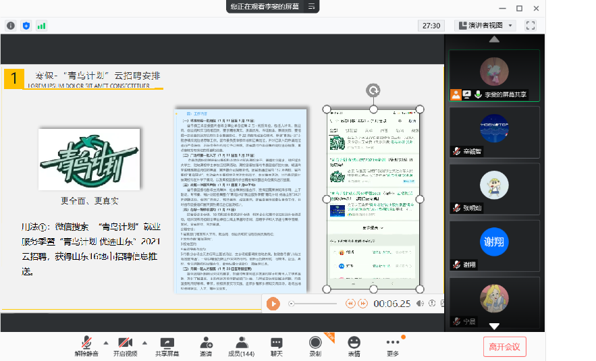Screen dimensions: 596x361
Task: Expand audio options arrow beside 解除静音
Action: coord(105,342)
